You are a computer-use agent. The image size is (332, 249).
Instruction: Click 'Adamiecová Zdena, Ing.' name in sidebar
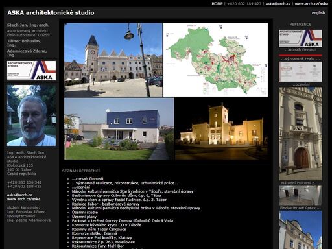pyautogui.click(x=27, y=53)
